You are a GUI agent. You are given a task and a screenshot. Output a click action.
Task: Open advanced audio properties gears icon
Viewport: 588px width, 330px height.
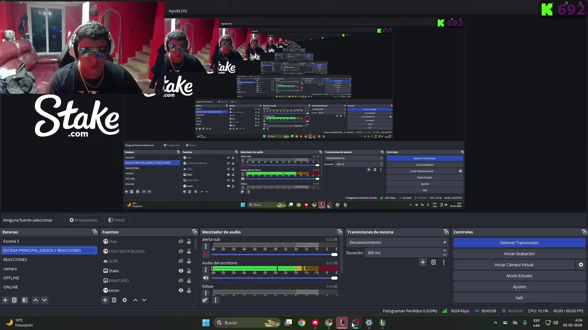tap(205, 300)
